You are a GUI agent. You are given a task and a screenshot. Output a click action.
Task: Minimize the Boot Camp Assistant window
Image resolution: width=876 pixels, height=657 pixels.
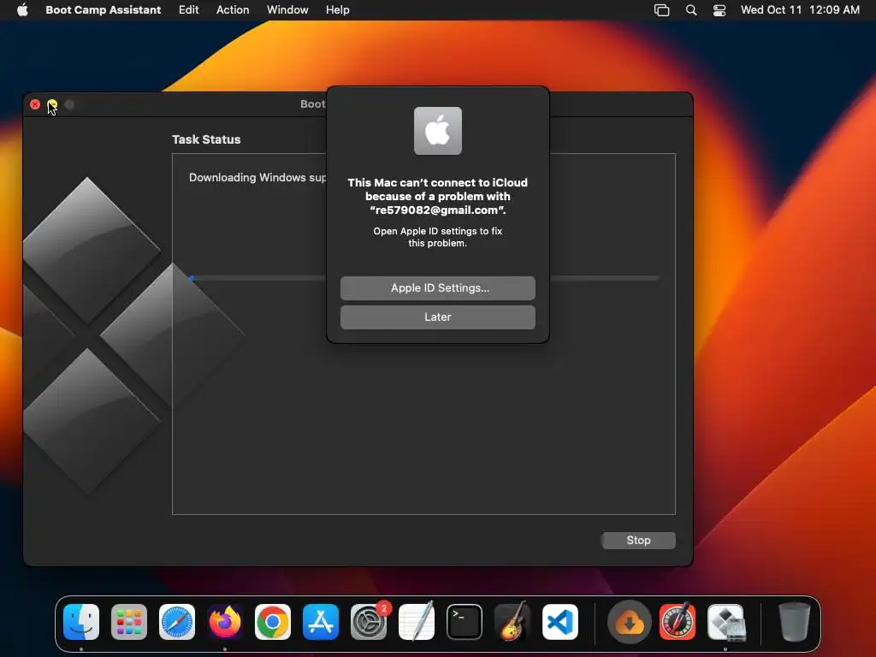click(52, 104)
